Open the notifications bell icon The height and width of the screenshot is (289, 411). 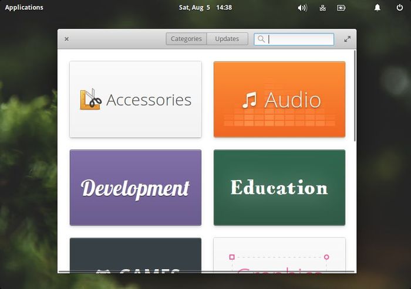(x=378, y=8)
